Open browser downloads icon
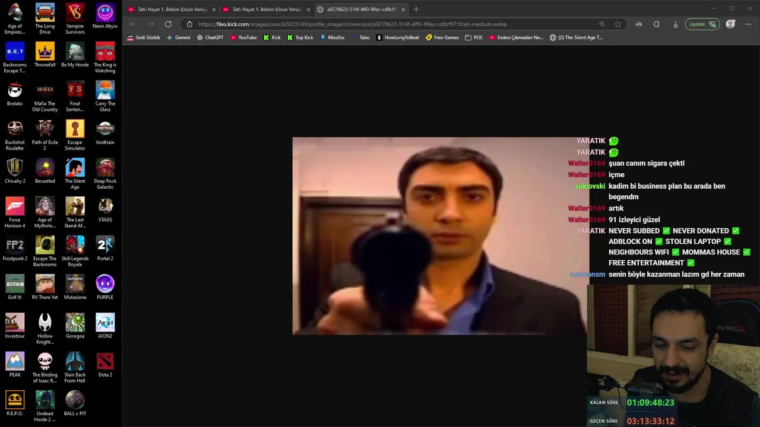Viewport: 760px width, 427px height. 675,24
